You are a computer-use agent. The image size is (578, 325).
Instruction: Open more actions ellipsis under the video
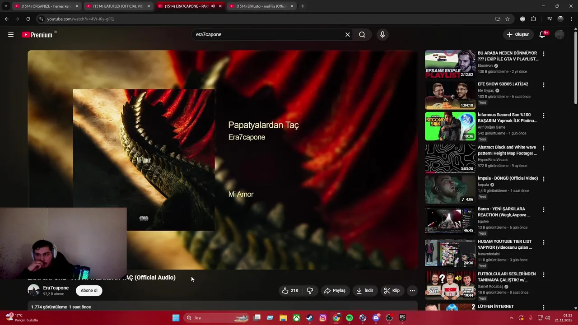412,291
